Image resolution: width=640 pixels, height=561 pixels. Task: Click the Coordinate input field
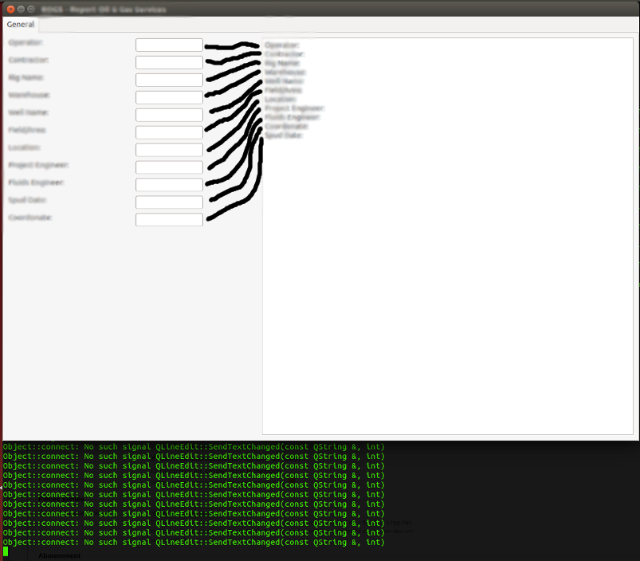(x=169, y=220)
